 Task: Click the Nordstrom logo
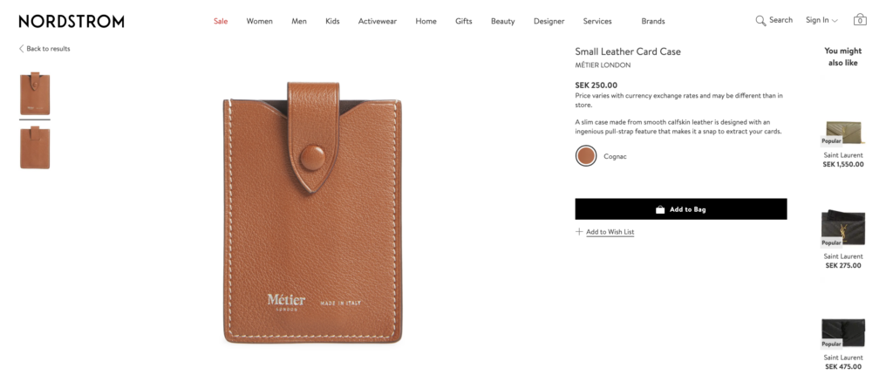tap(72, 22)
